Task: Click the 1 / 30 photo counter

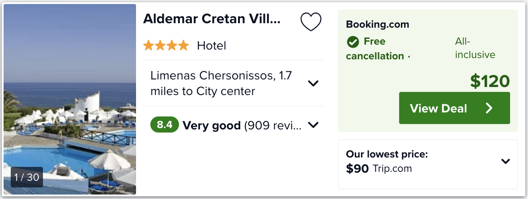Action: (x=27, y=177)
